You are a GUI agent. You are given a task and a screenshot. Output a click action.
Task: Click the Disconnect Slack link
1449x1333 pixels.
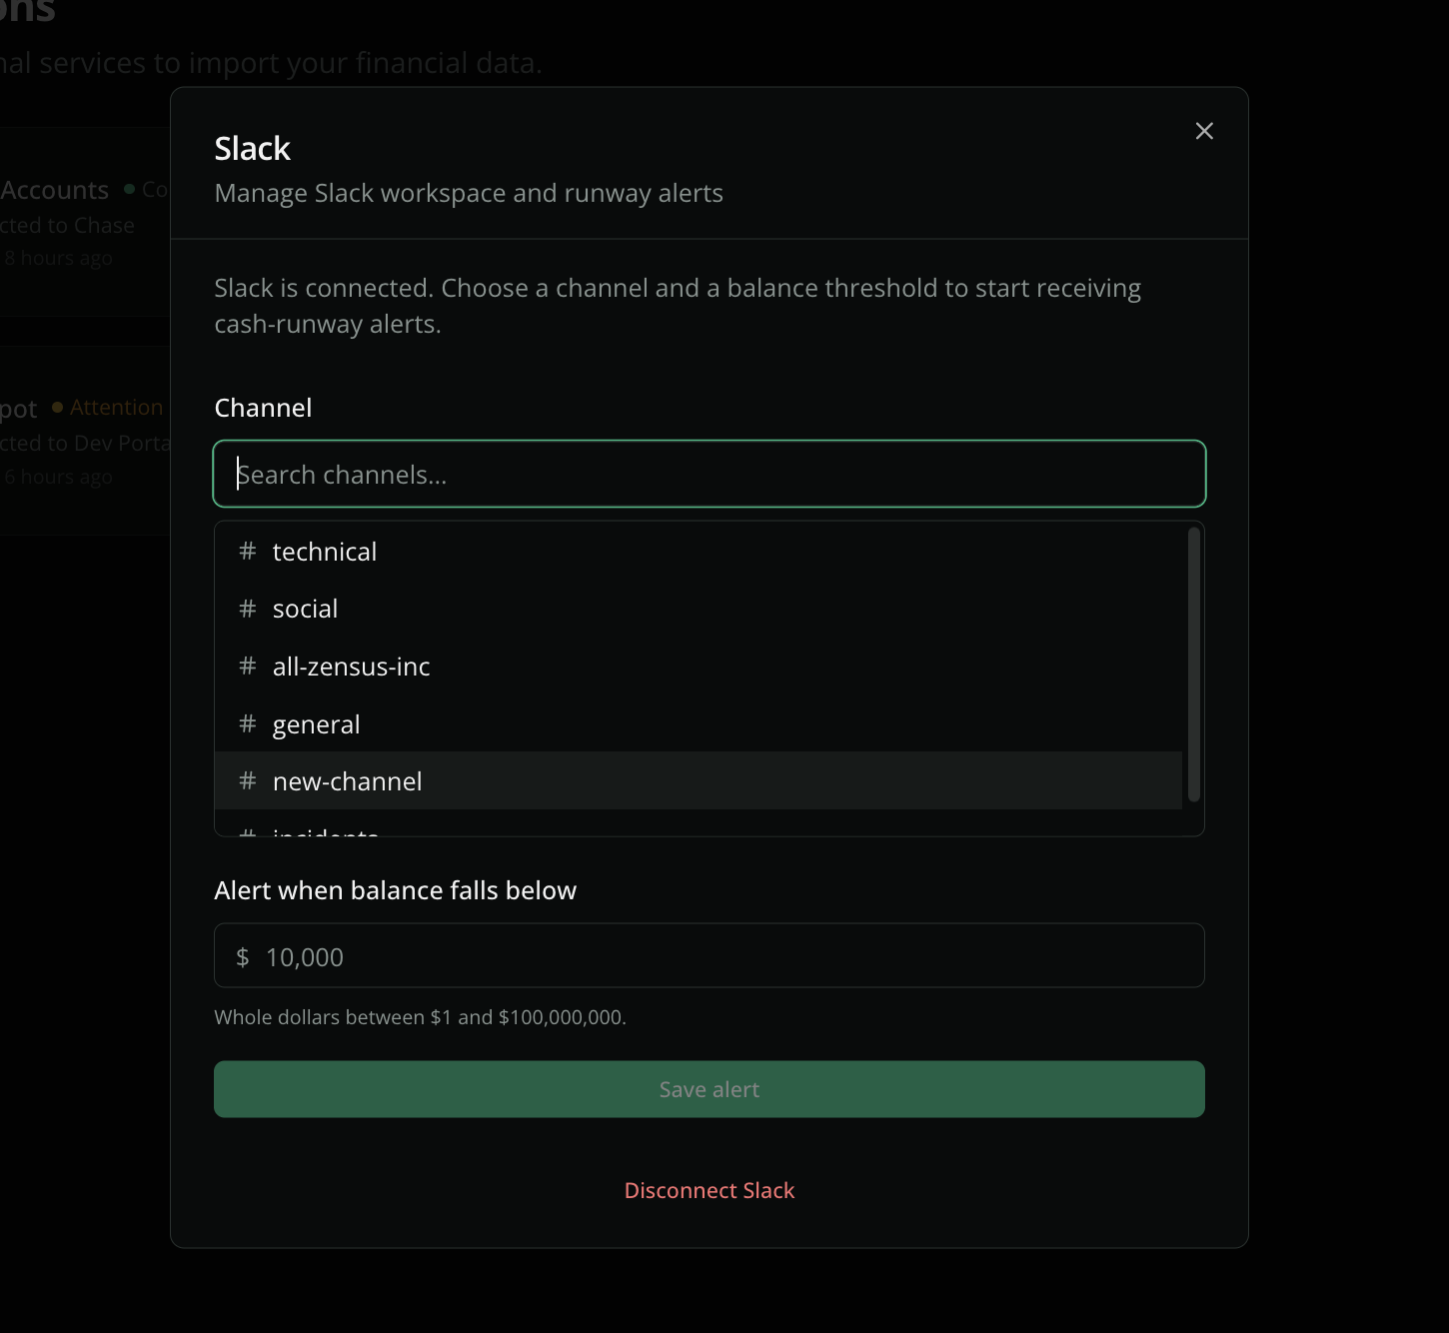tap(710, 1191)
